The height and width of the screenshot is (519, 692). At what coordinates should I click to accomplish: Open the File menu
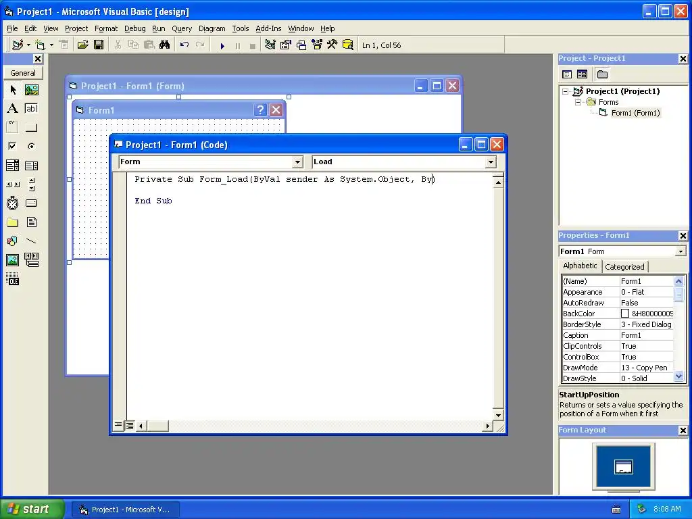pos(12,28)
